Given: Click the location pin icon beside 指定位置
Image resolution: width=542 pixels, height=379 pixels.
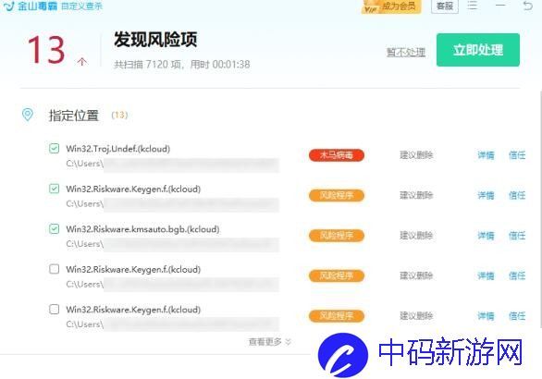Looking at the screenshot, I should click(28, 115).
